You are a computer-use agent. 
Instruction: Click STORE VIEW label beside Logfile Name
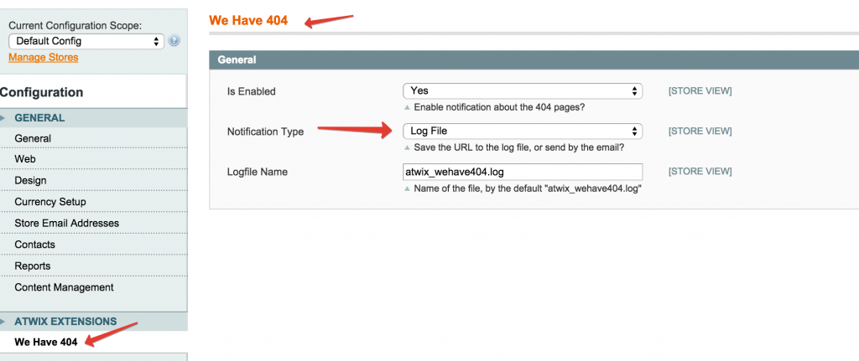click(700, 172)
